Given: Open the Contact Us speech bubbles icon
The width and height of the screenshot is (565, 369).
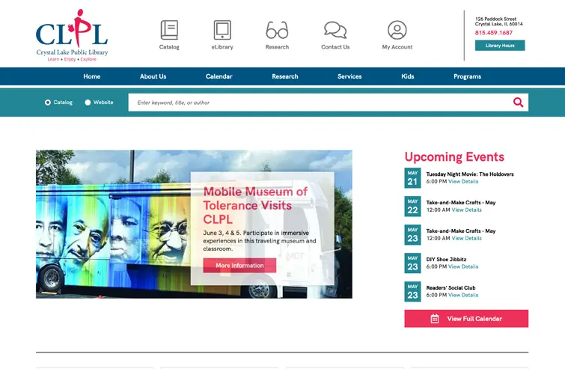Looking at the screenshot, I should click(x=335, y=30).
